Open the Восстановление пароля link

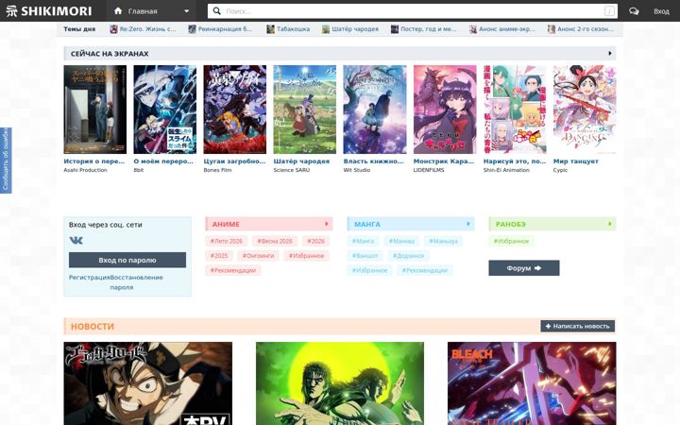(x=136, y=281)
